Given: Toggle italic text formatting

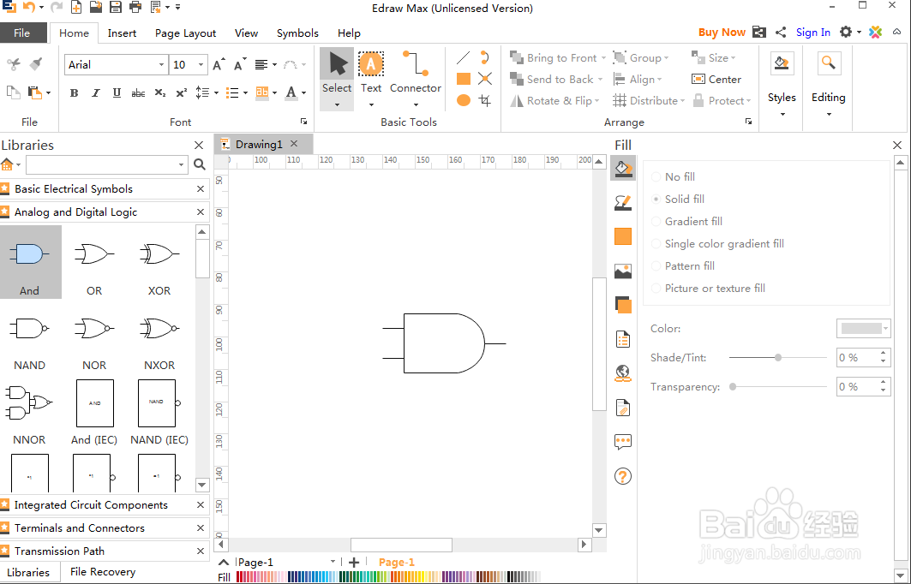Looking at the screenshot, I should coord(95,92).
